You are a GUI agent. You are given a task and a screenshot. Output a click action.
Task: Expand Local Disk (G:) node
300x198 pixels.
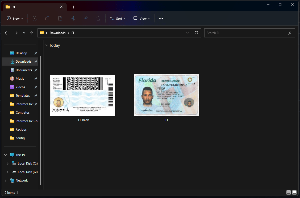(x=7, y=172)
